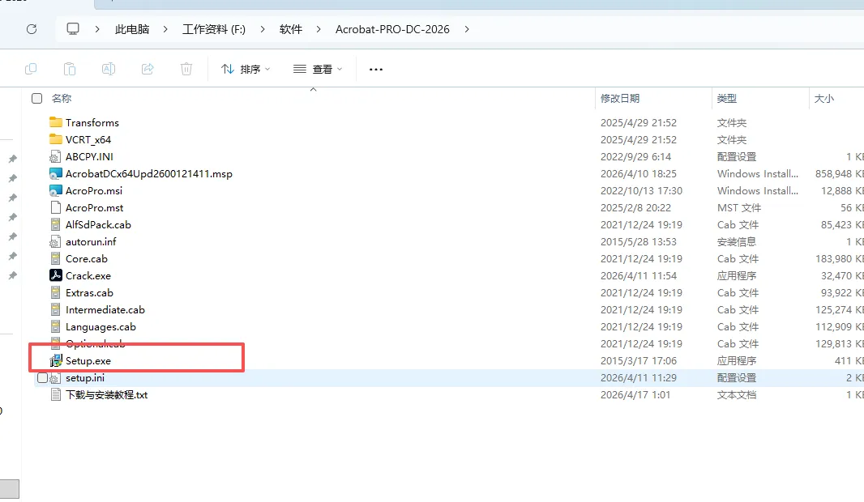Expand the chevron after 工作资料 (F:)
This screenshot has width=864, height=502.
click(x=263, y=29)
